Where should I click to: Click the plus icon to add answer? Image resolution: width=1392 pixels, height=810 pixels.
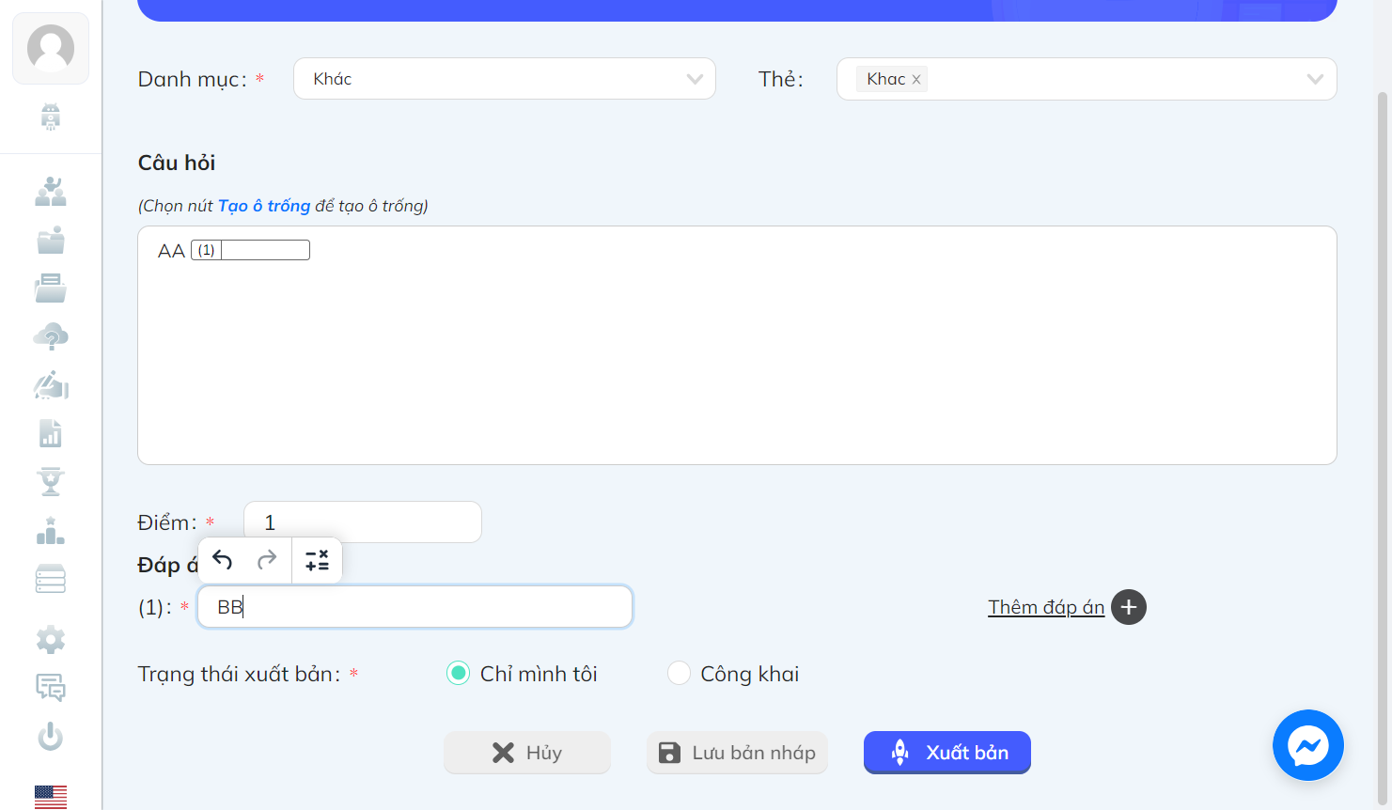coord(1129,607)
